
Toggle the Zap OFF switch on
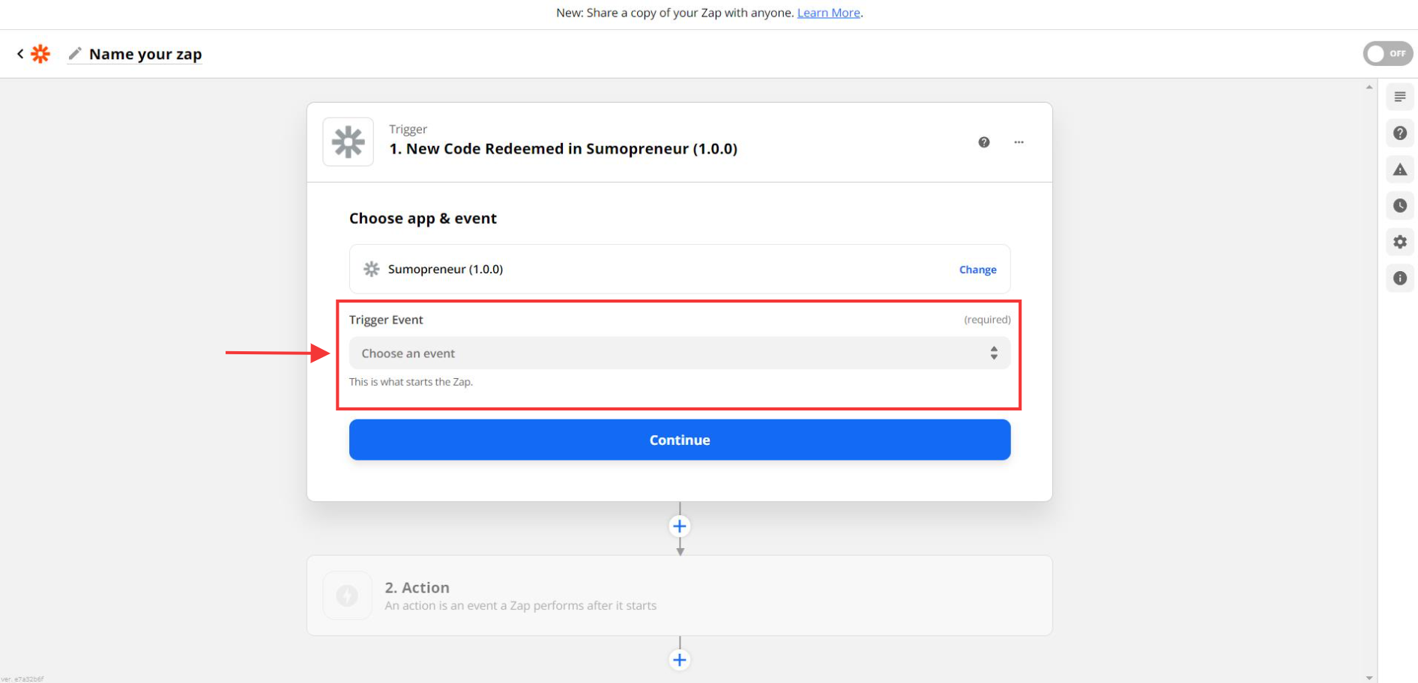pos(1387,54)
